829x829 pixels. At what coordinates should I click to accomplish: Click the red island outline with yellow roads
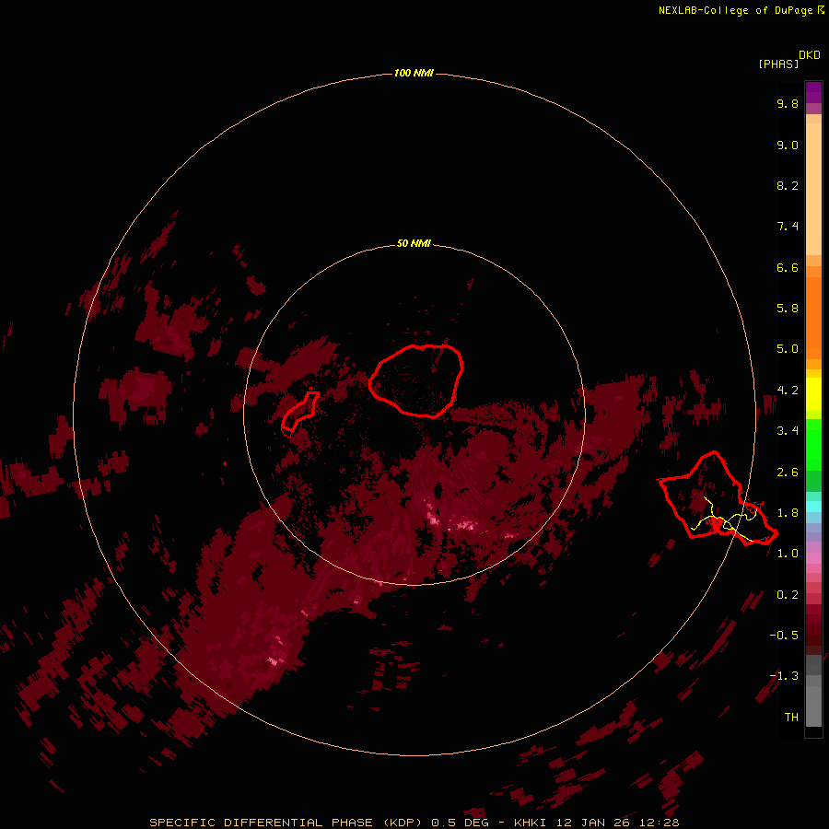coord(718,498)
